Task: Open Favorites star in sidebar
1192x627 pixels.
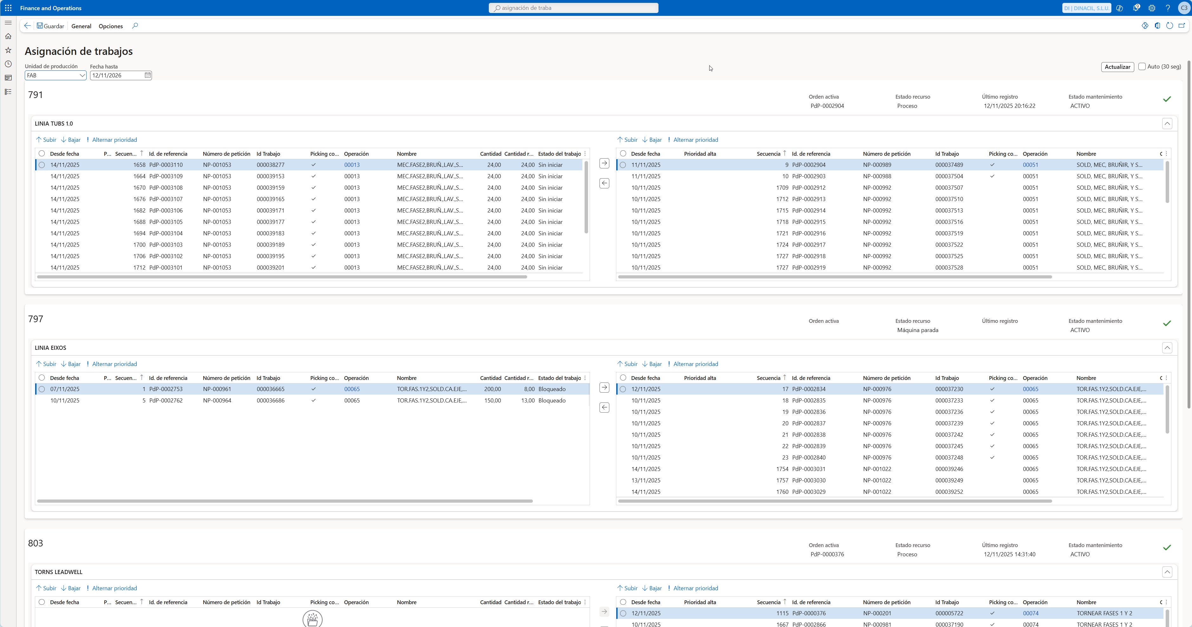Action: (x=8, y=50)
